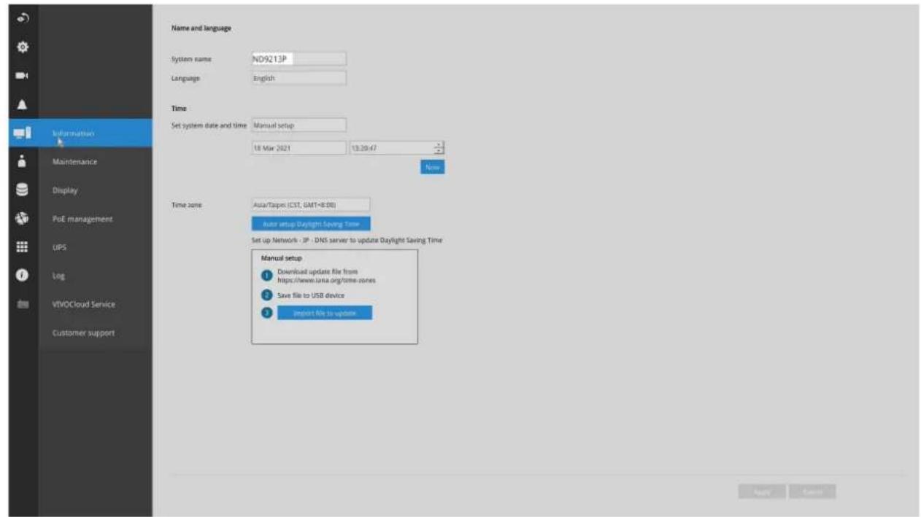Image resolution: width=921 pixels, height=517 pixels.
Task: Open the alarm bell icon in the sidebar
Action: [23, 104]
